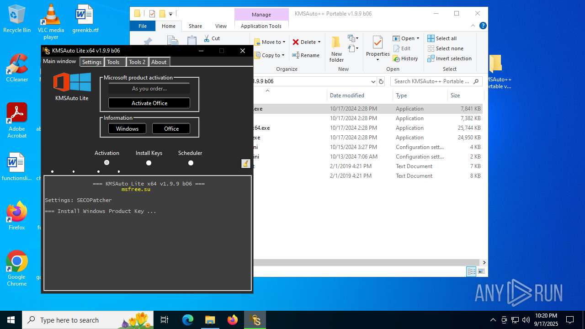The height and width of the screenshot is (329, 585).
Task: Click the Office information button
Action: coord(171,128)
